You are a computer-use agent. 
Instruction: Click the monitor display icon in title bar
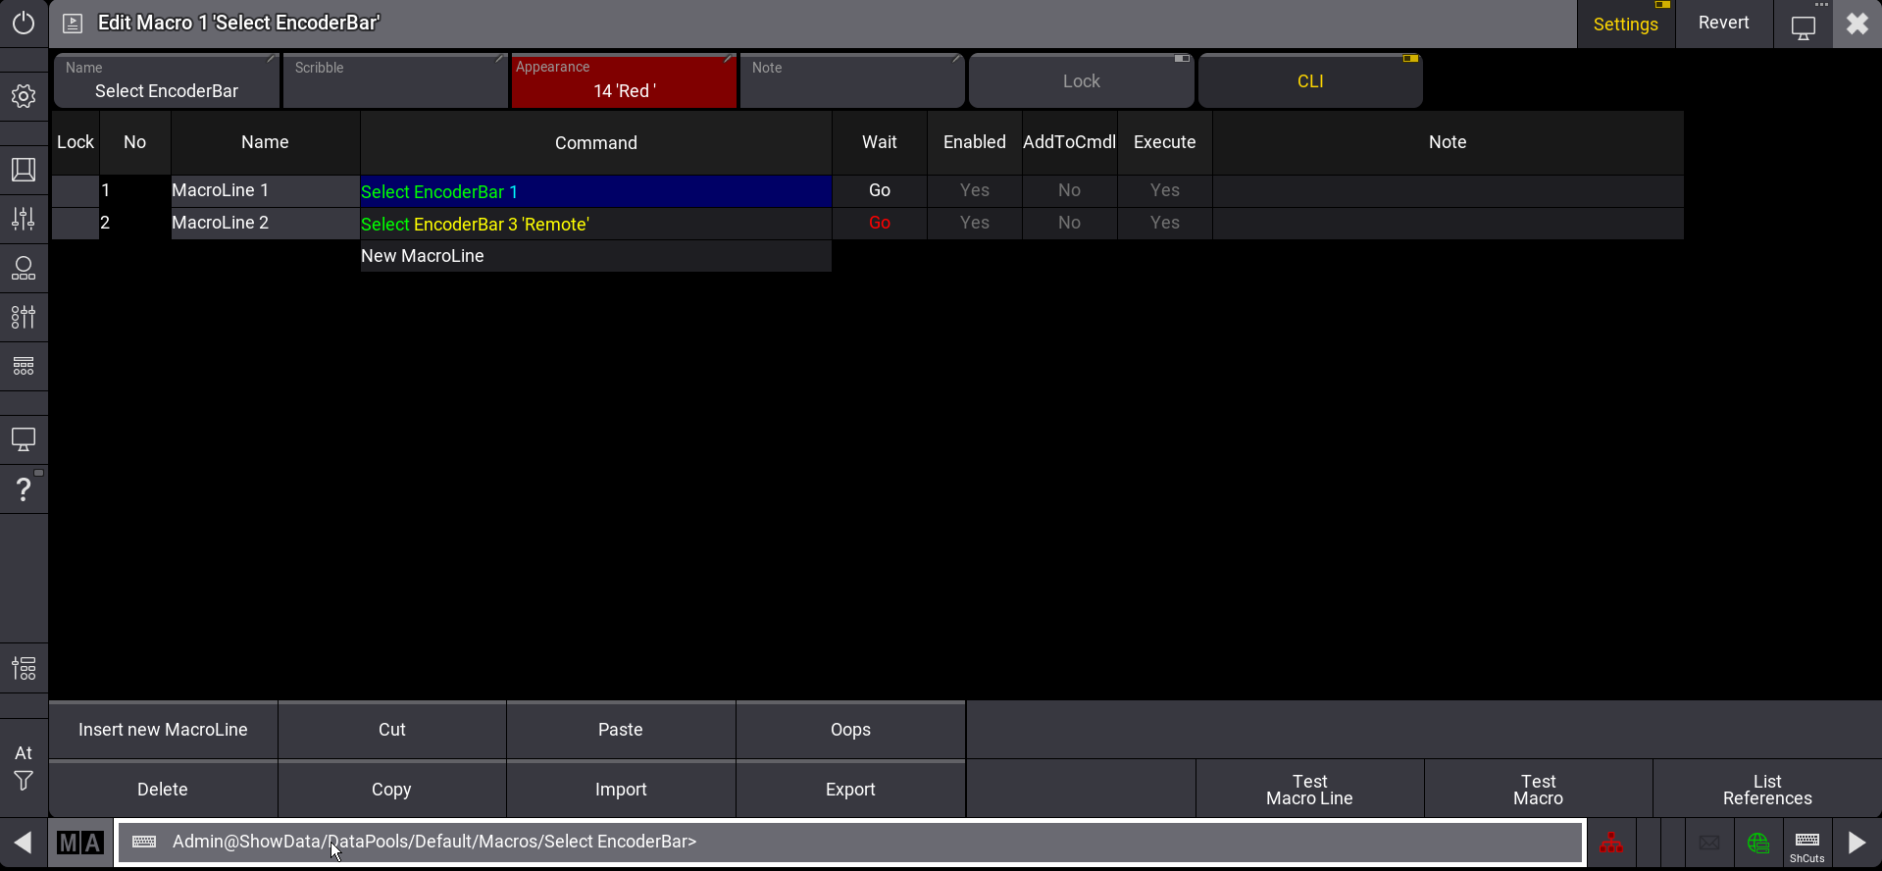pyautogui.click(x=1803, y=26)
